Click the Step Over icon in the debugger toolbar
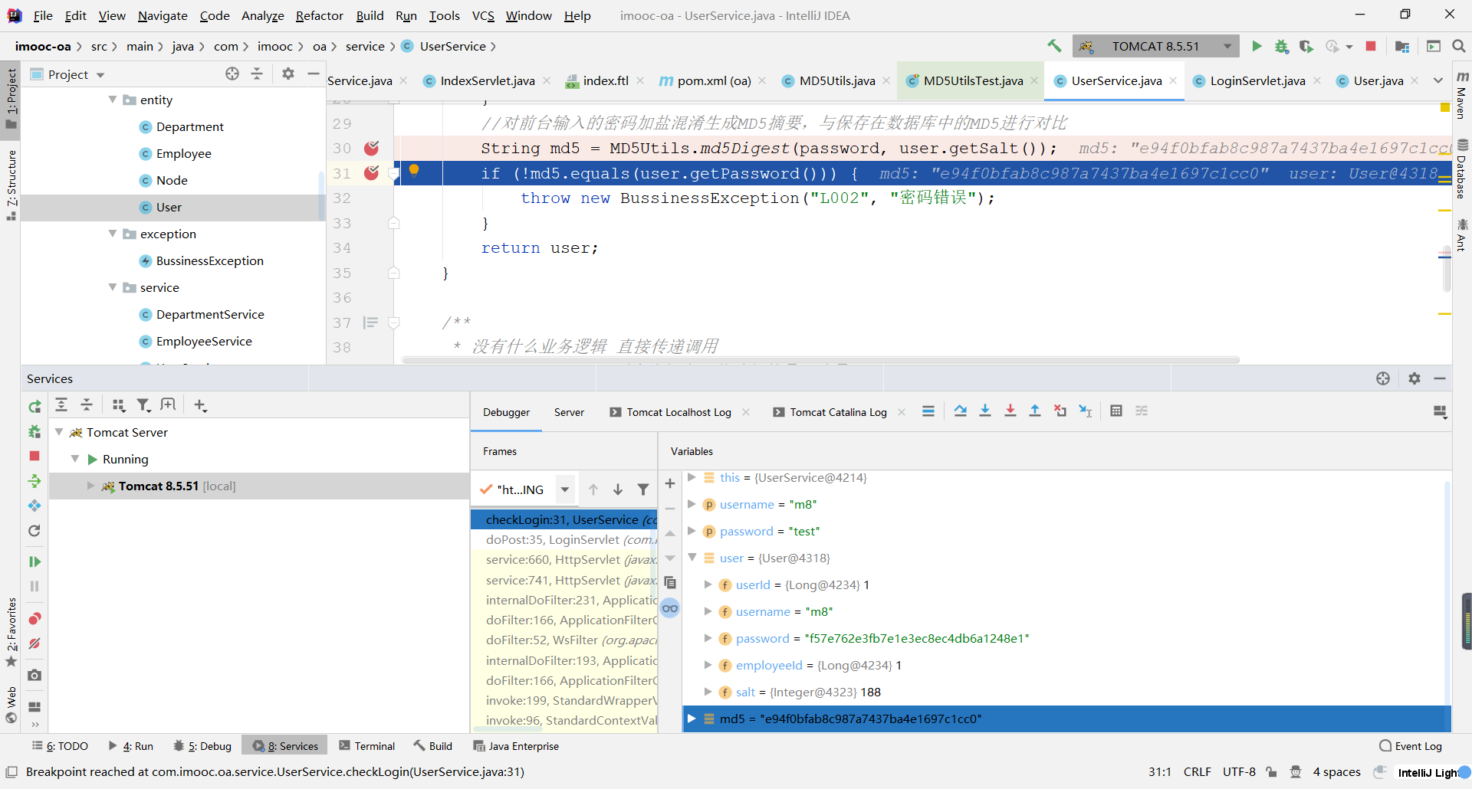This screenshot has width=1472, height=789. [961, 411]
